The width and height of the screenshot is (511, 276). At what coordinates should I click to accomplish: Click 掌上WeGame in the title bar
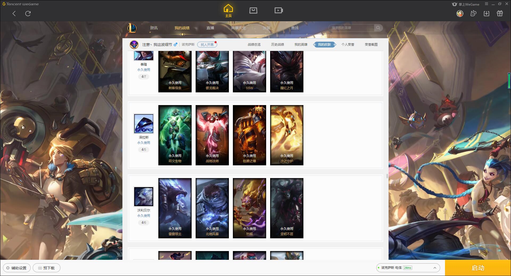click(465, 4)
